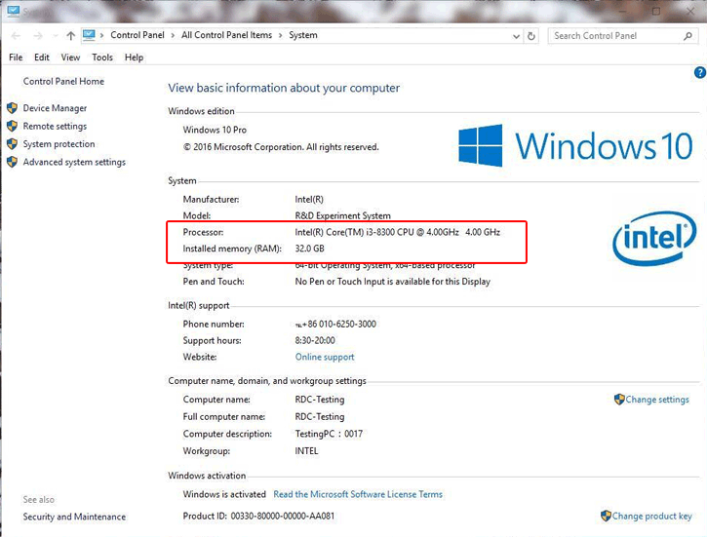This screenshot has height=537, width=707.
Task: Click the Change settings link
Action: pos(657,400)
